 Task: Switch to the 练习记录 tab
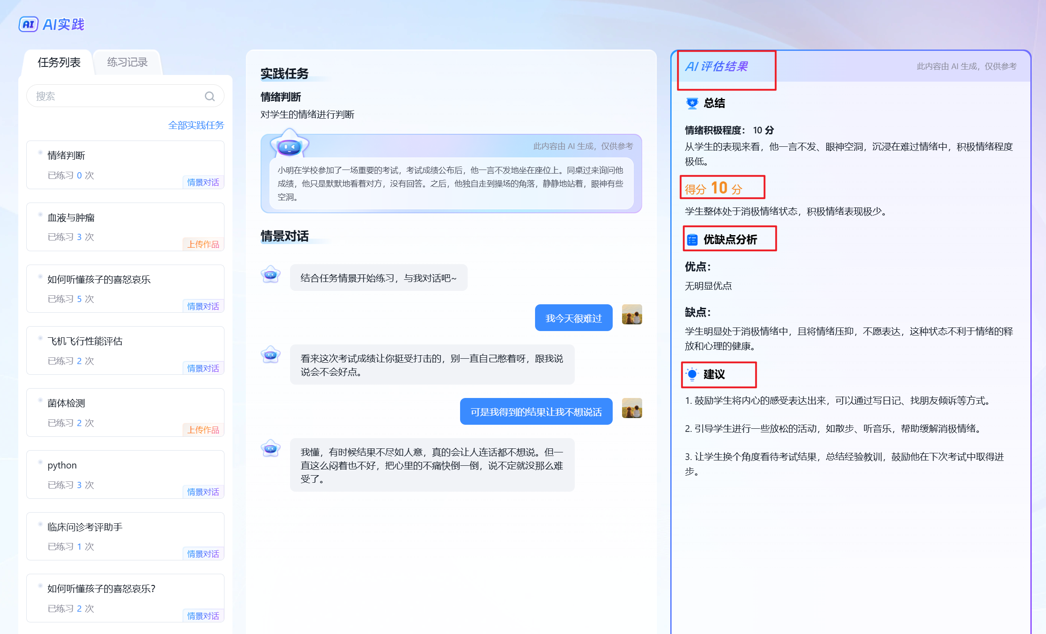[127, 62]
